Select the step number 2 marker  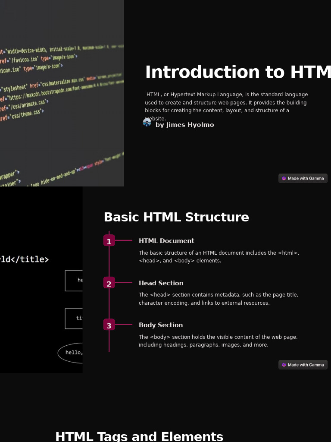point(109,282)
